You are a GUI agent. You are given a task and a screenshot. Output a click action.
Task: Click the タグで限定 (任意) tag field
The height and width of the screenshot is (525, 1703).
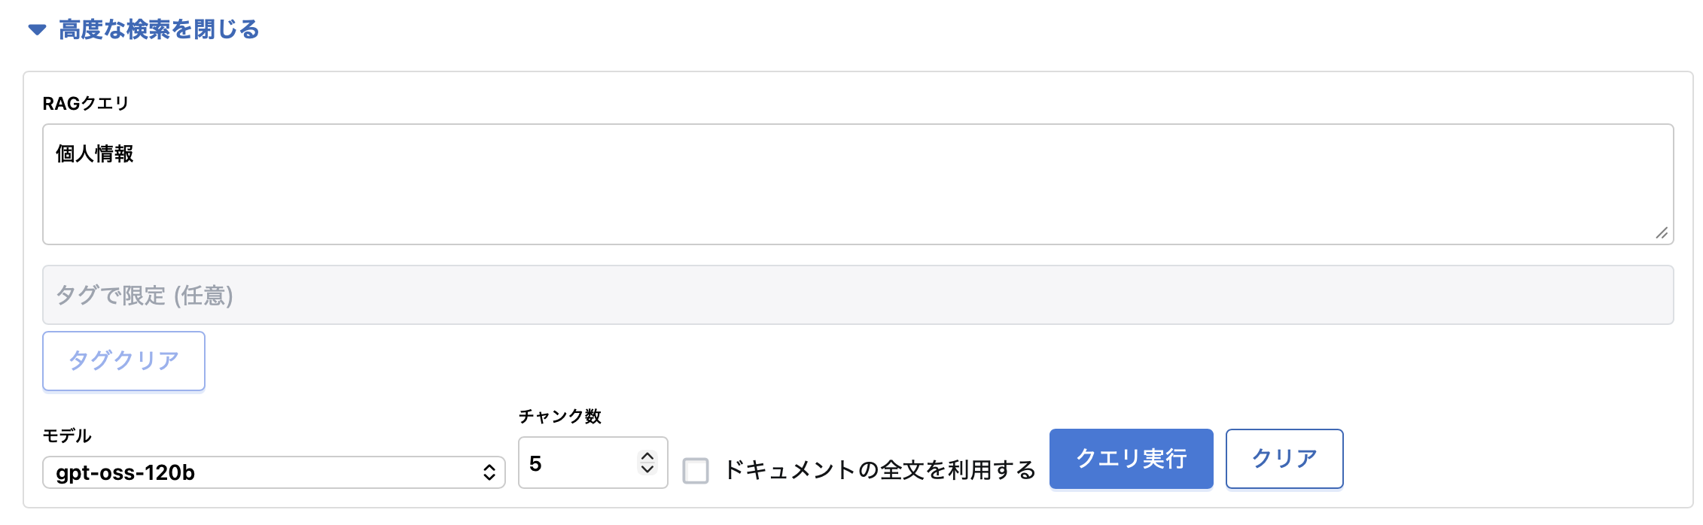click(857, 295)
